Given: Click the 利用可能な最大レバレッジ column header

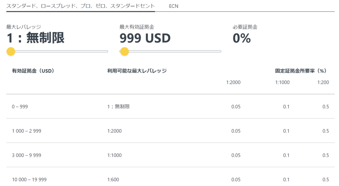Looking at the screenshot, I should click(x=137, y=71).
